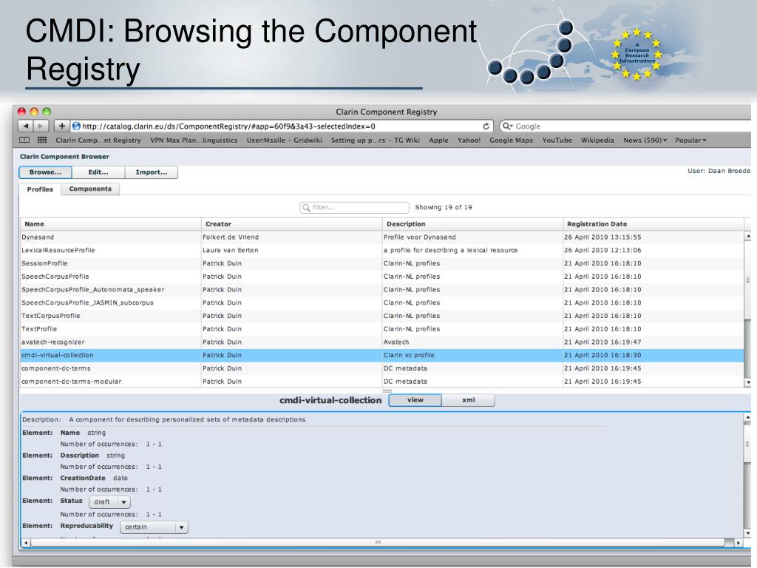Reload the page using refresh icon
Image resolution: width=757 pixels, height=568 pixels.
(x=486, y=126)
